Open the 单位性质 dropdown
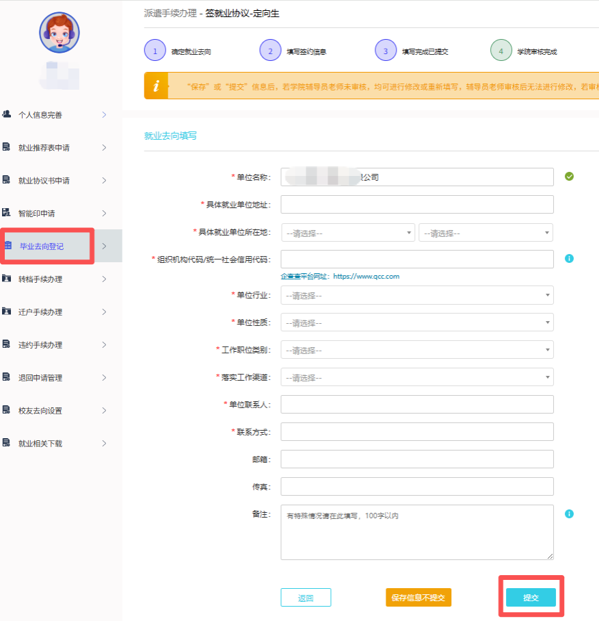Screen dimensions: 599x621 click(417, 322)
